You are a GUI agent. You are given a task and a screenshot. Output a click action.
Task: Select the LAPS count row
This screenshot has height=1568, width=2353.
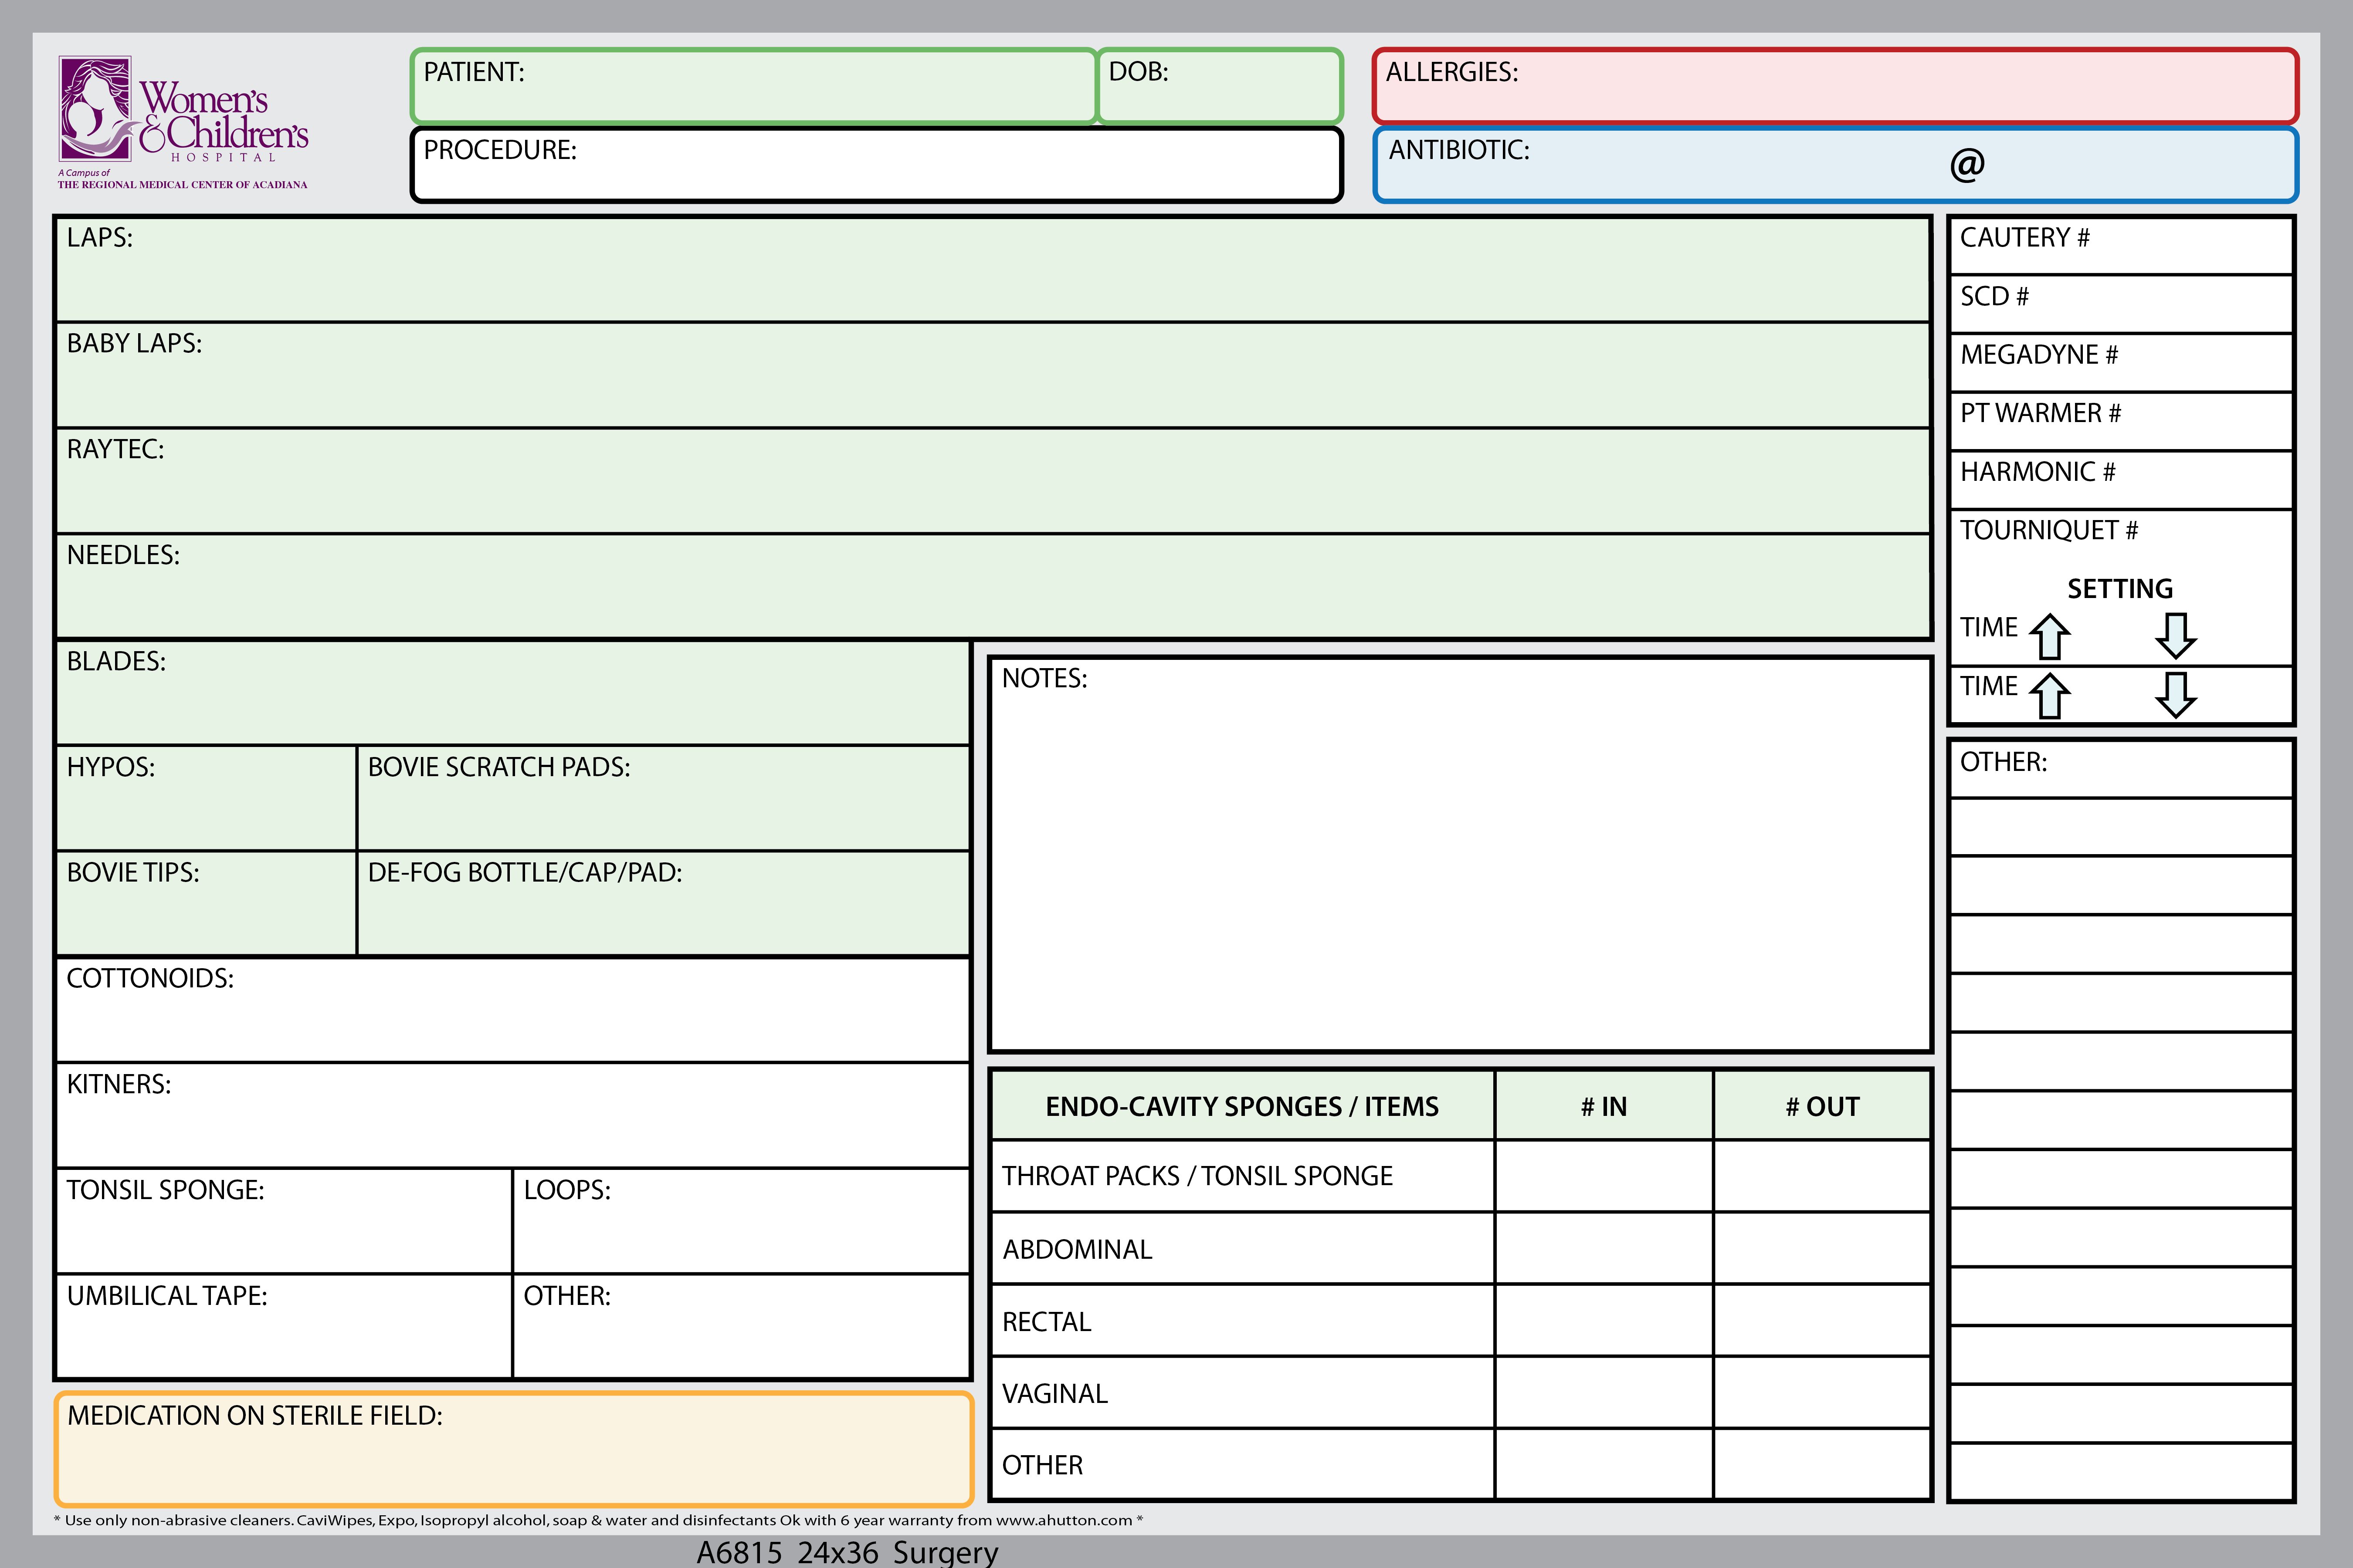(x=993, y=270)
